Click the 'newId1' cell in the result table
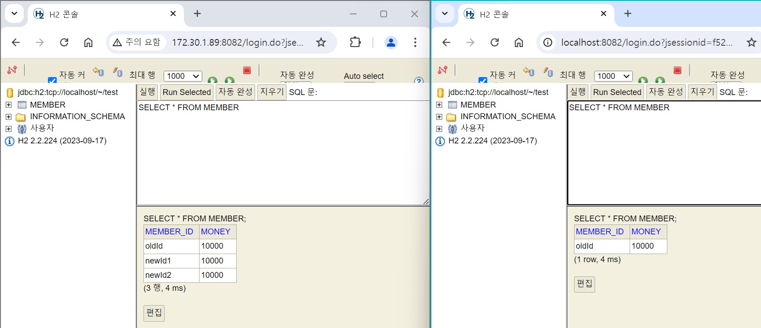761x328 pixels. 171,261
